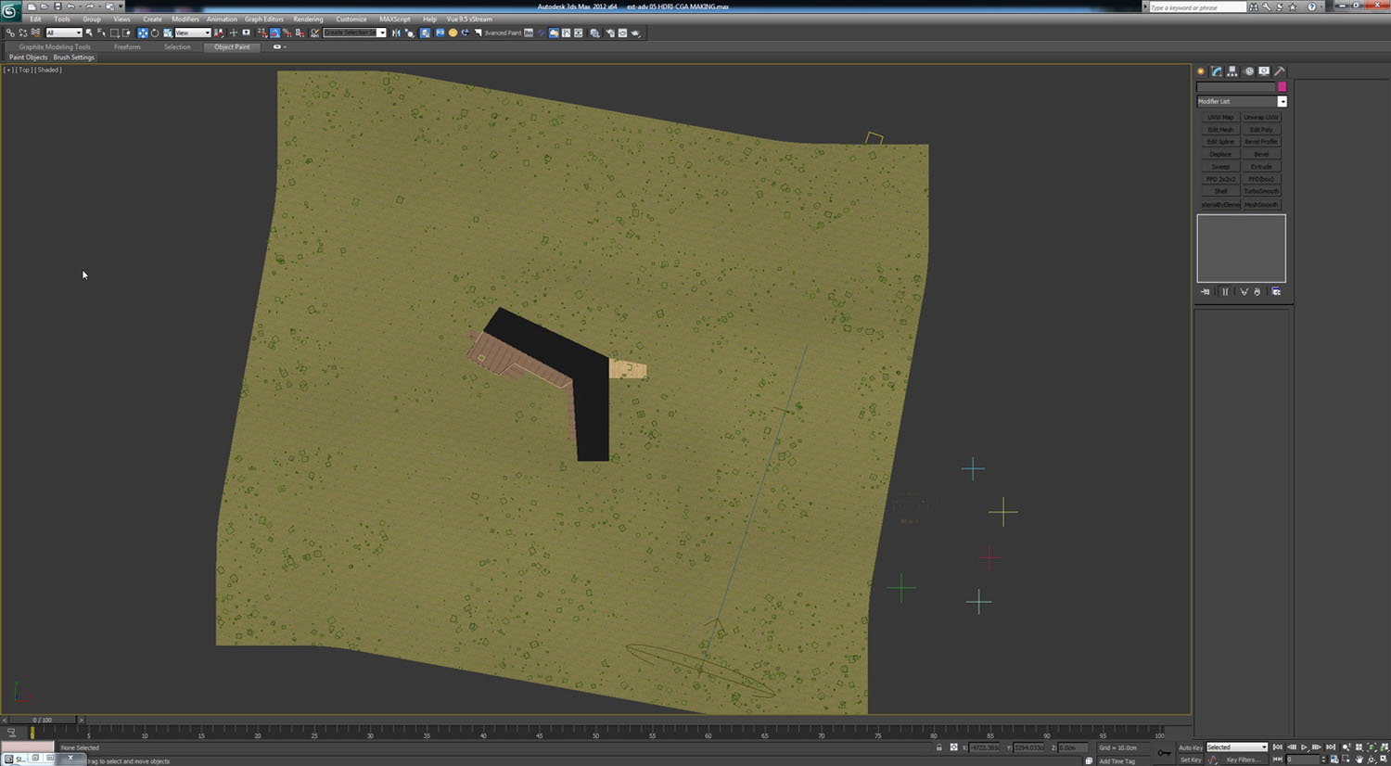The width and height of the screenshot is (1391, 766).
Task: Switch to the Hierarchy panel icon
Action: coord(1232,71)
